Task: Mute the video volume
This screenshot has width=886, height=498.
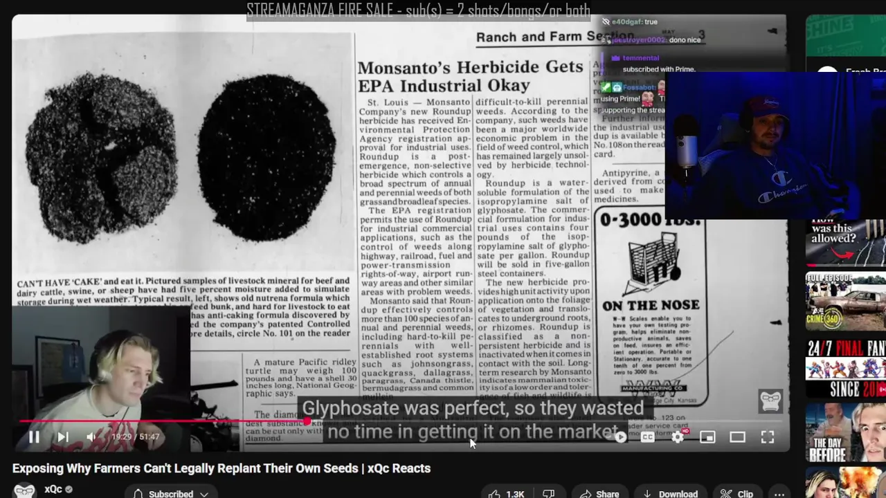Action: [x=91, y=436]
